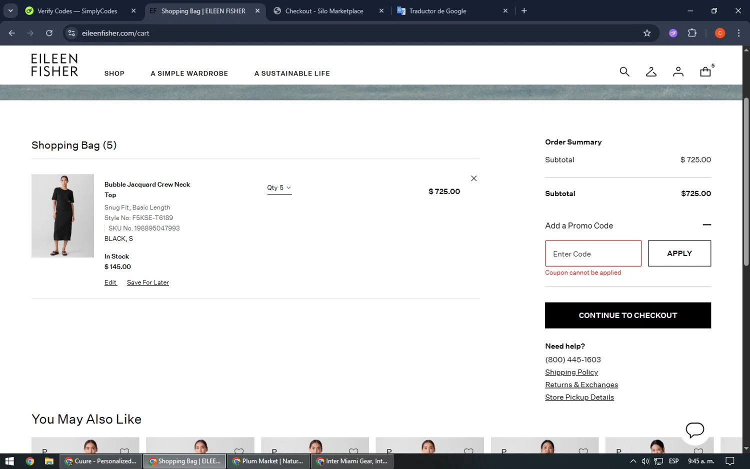The image size is (750, 469).
Task: Open the Chrome profile avatar C
Action: (x=720, y=33)
